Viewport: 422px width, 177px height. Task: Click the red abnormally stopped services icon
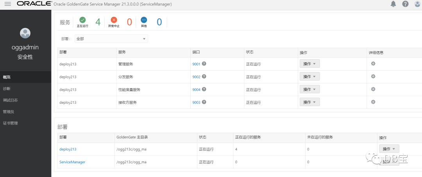(x=114, y=20)
